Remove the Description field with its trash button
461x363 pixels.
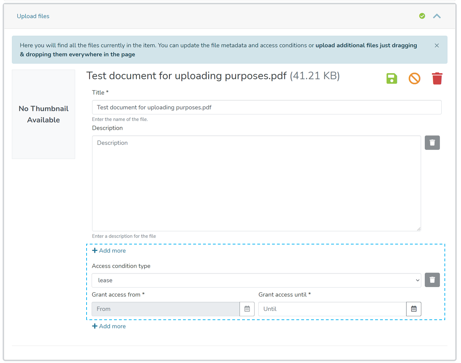432,143
